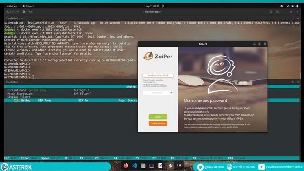The height and width of the screenshot is (171, 304).
Task: Click the SIP To column header
Action: coord(83,100)
